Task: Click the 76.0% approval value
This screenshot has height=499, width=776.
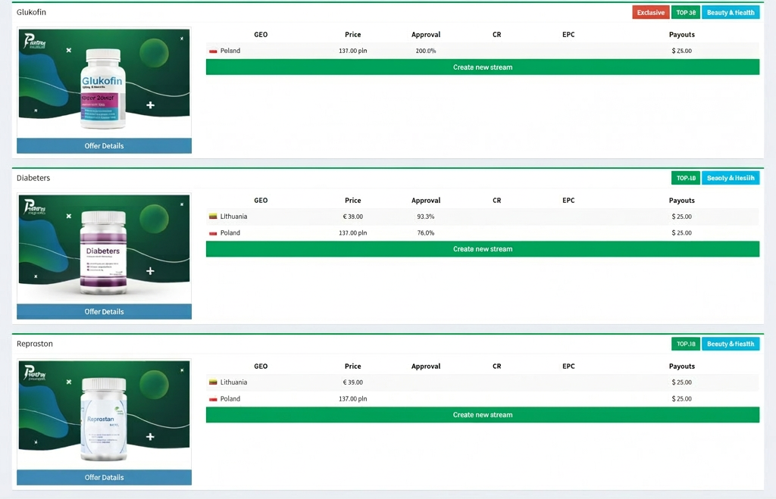Action: pyautogui.click(x=426, y=233)
